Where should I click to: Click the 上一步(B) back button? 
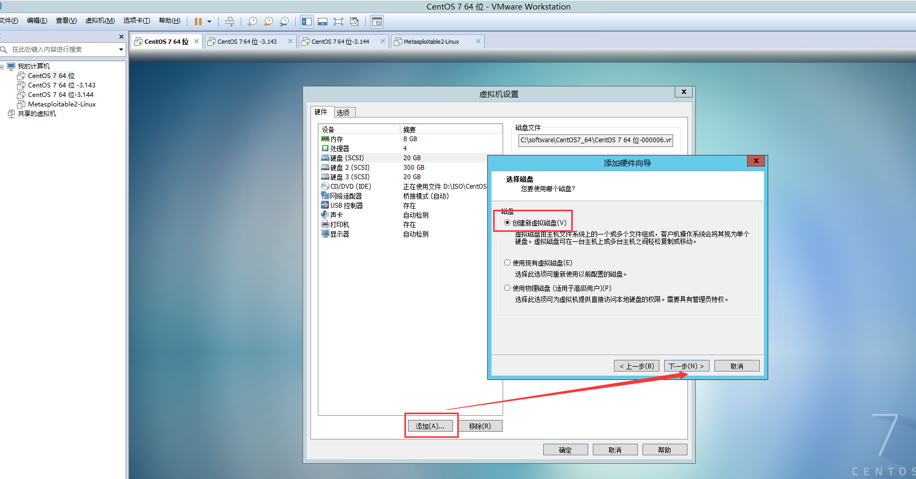tap(637, 366)
